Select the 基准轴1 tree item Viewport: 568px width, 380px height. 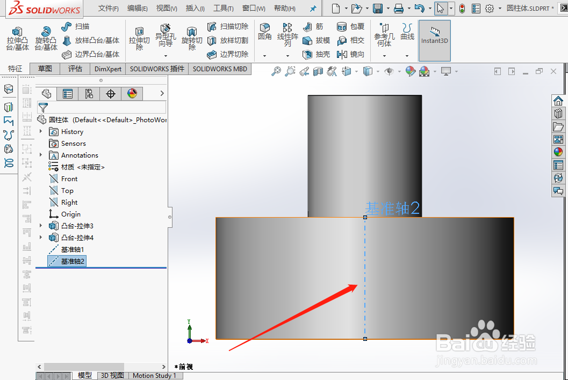tap(73, 249)
